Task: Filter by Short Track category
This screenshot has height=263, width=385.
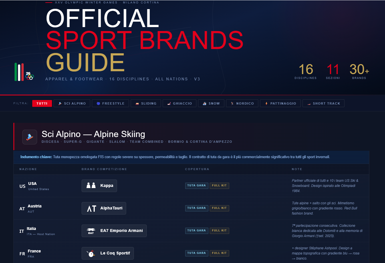Action: tap(323, 103)
